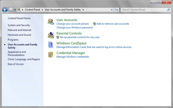
Task: Open the address bar history dropdown
Action: pyautogui.click(x=112, y=10)
